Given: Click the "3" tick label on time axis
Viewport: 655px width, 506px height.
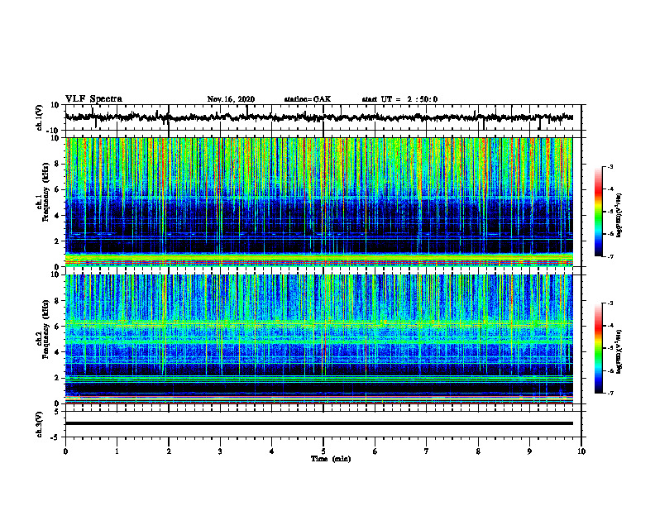Looking at the screenshot, I should pos(220,451).
